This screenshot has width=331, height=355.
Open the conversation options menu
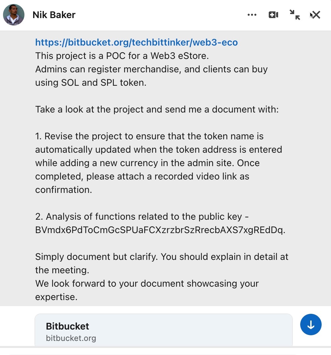coord(252,15)
